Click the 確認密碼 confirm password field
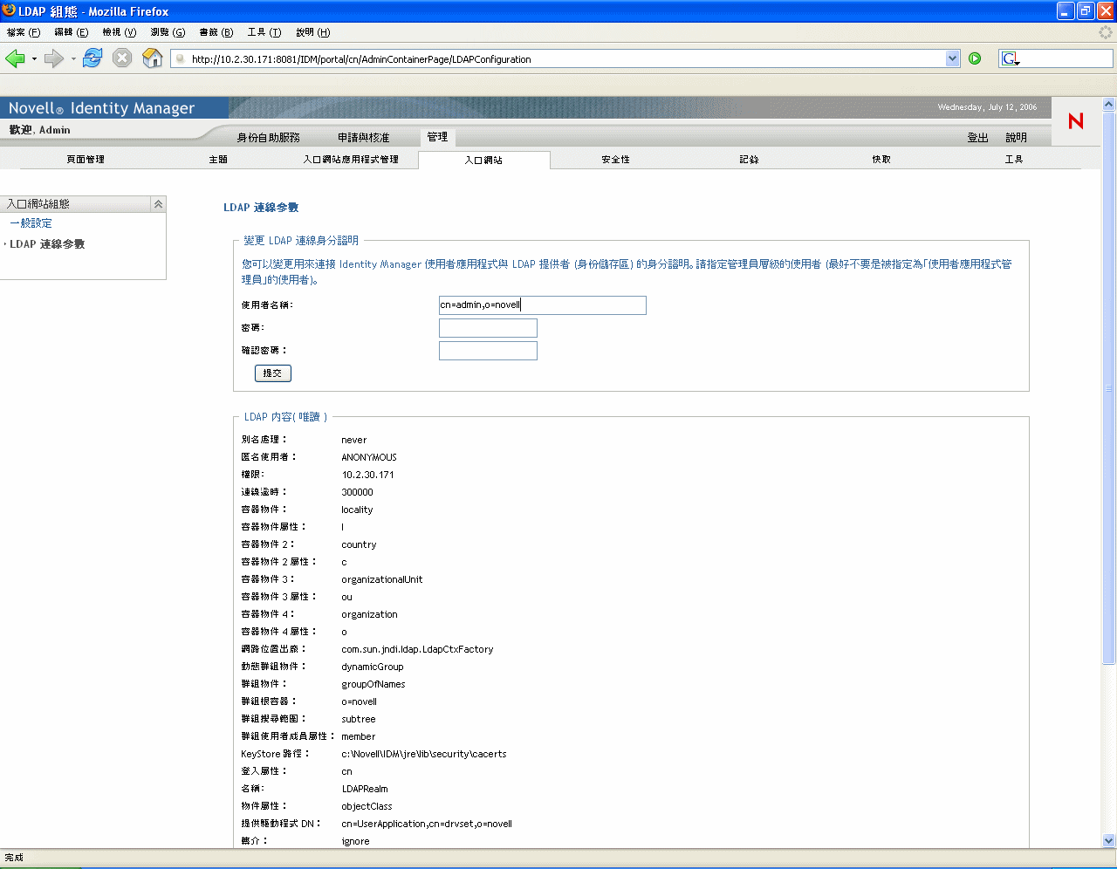 tap(488, 351)
